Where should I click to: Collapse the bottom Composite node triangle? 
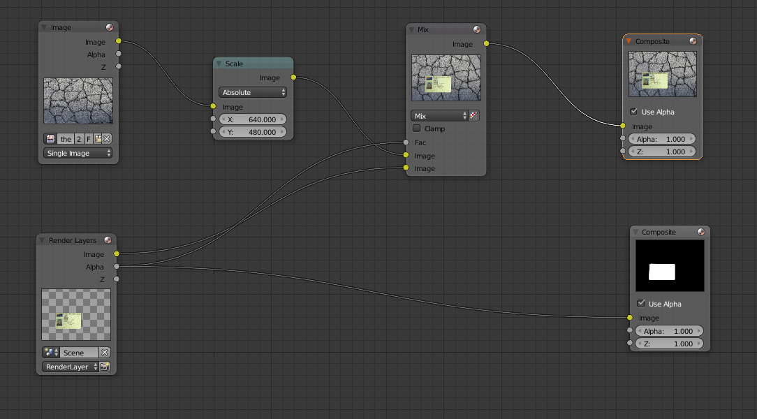(x=635, y=232)
